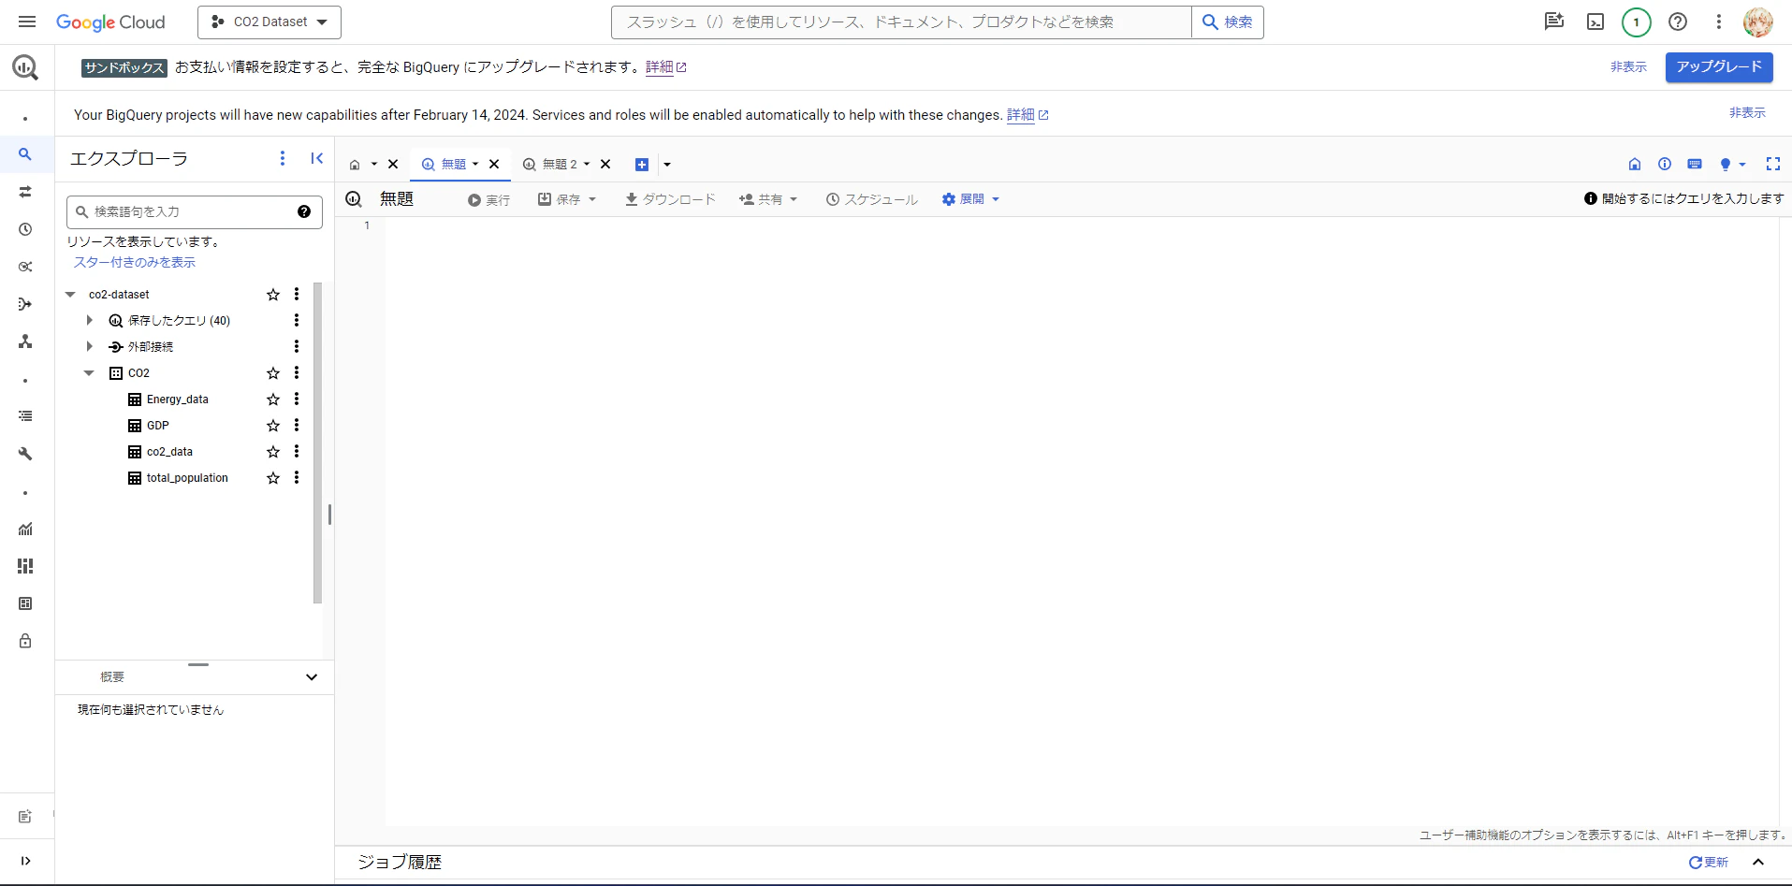Open the release notes icon at sidebar bottom
Screen dimensions: 1792x886
(25, 817)
